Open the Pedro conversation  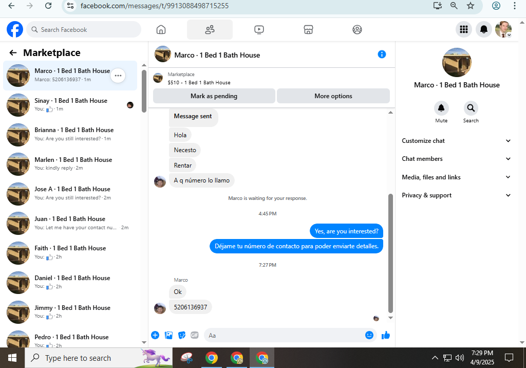click(70, 339)
